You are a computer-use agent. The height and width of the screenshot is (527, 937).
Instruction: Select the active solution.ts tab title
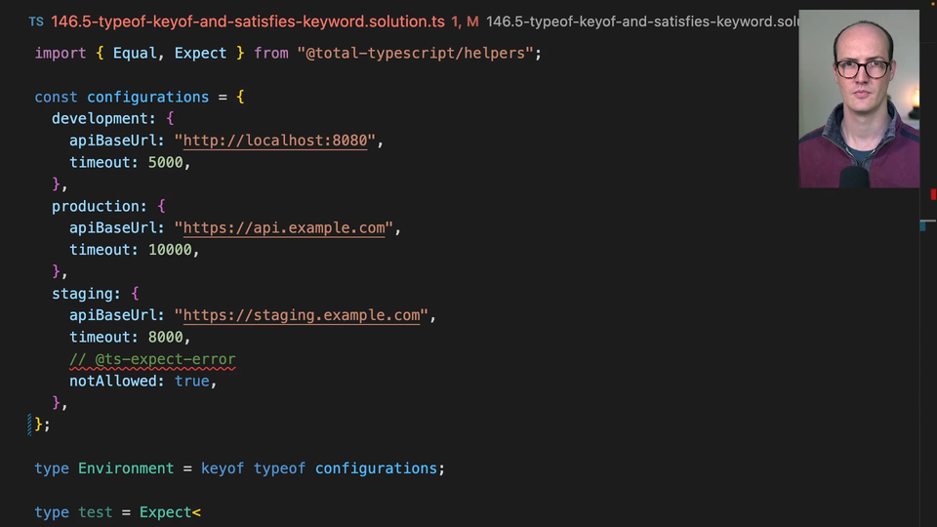pos(248,20)
